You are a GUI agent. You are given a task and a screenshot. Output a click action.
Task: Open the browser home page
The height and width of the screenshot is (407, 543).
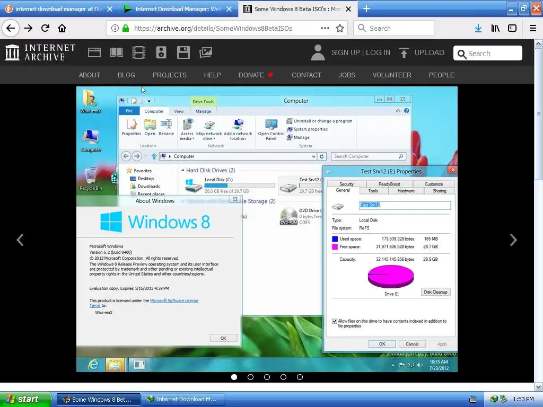[62, 29]
